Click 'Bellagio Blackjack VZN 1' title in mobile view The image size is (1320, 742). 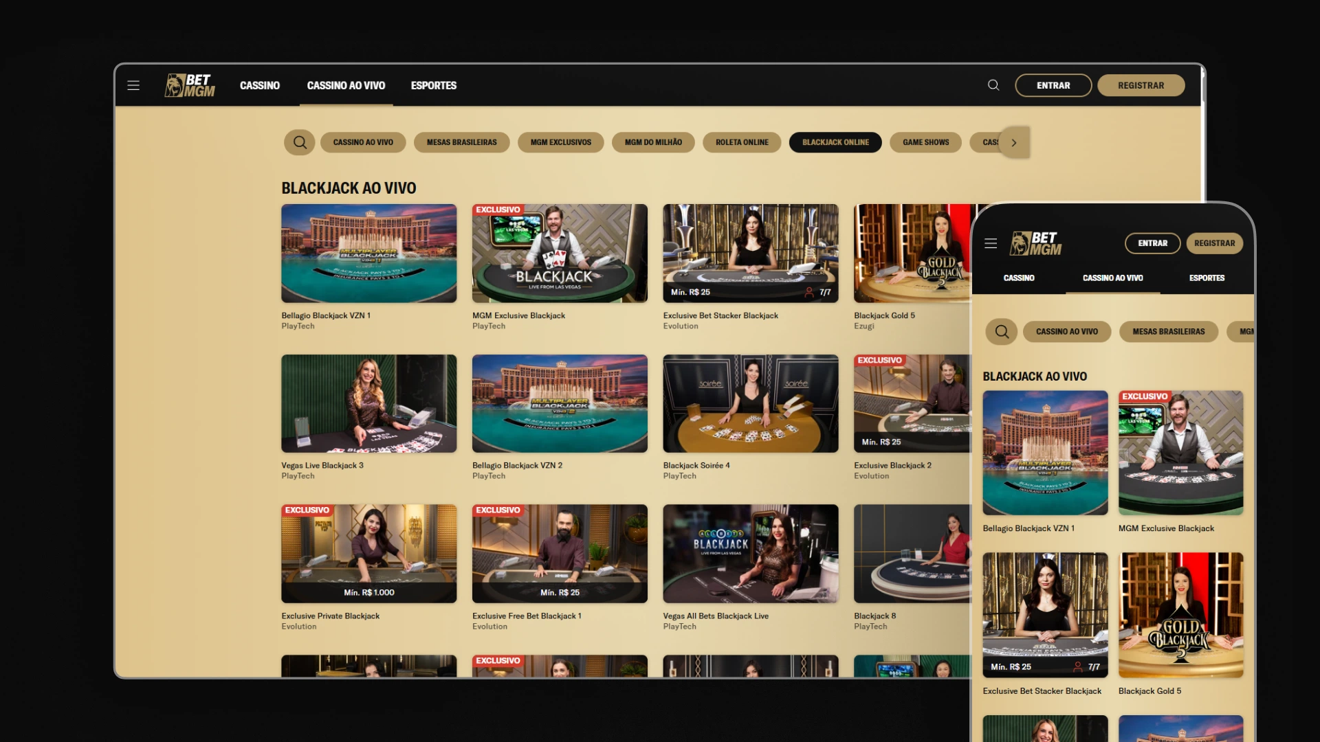click(1028, 528)
